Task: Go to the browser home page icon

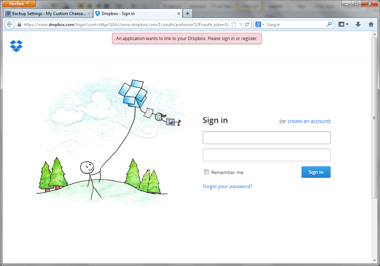Action: pos(371,24)
